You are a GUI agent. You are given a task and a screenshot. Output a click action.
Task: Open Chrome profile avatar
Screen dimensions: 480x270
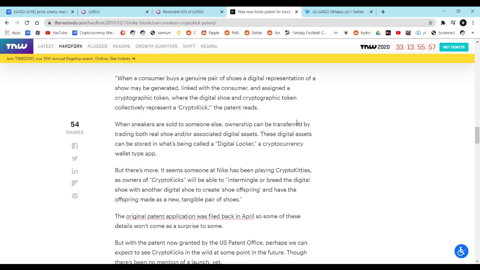pyautogui.click(x=463, y=23)
